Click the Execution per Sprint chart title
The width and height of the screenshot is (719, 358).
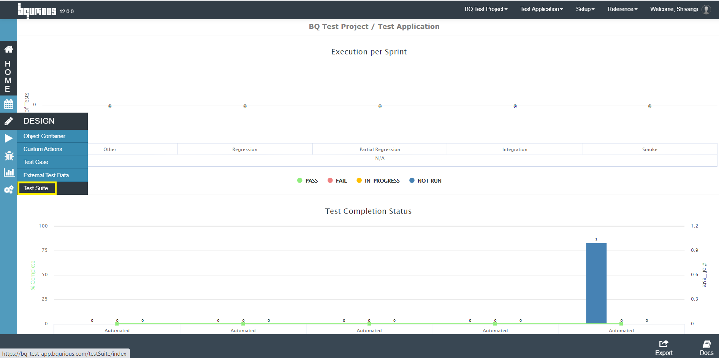click(x=369, y=52)
